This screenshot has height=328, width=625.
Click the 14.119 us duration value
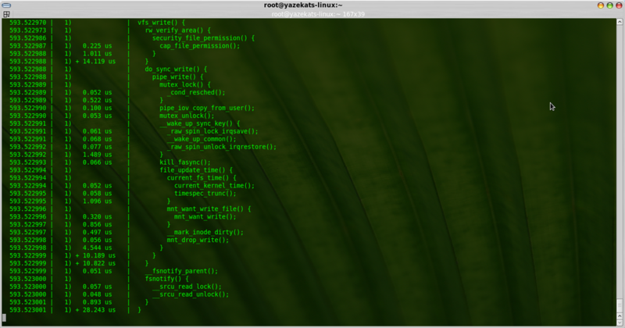point(99,62)
